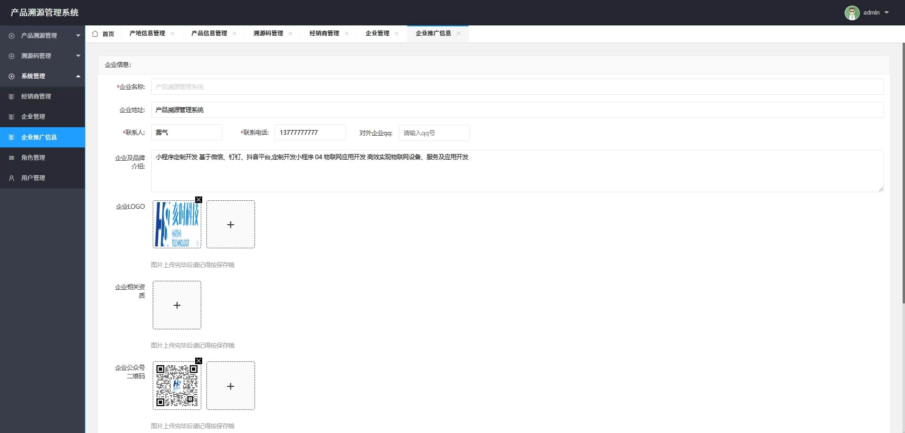Click the 产品溯源管理系统 header title
Screen dimensions: 905x433
click(45, 13)
